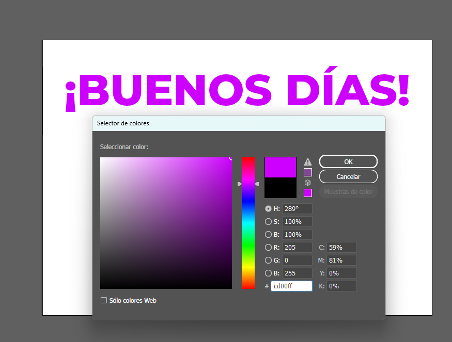This screenshot has width=452, height=342.
Task: Click the original black color preview
Action: 280,188
